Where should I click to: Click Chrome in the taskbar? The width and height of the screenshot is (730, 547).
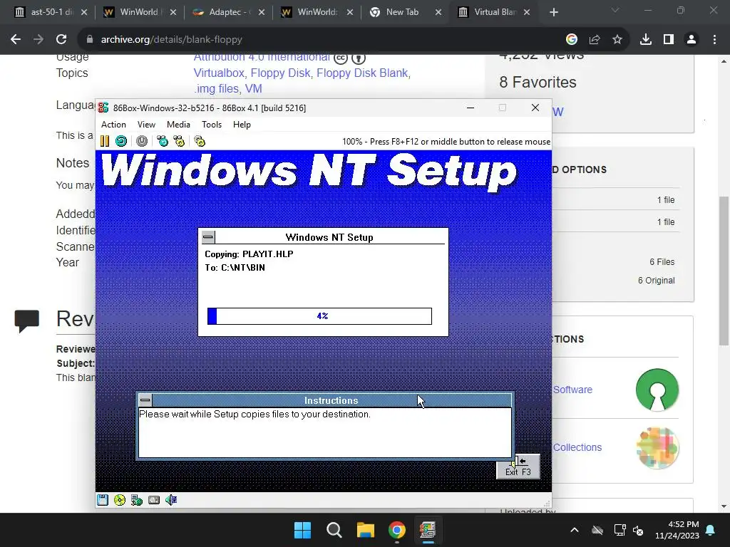(396, 530)
